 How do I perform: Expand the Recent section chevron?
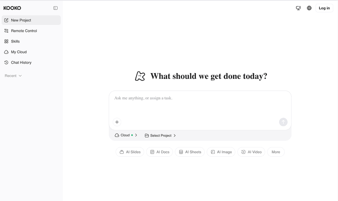pyautogui.click(x=20, y=76)
